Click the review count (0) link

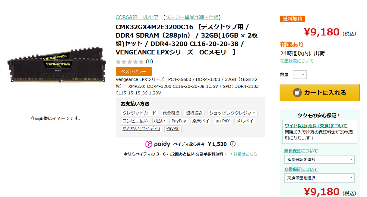click(149, 62)
